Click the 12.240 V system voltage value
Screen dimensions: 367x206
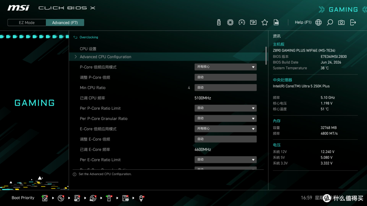(328, 152)
